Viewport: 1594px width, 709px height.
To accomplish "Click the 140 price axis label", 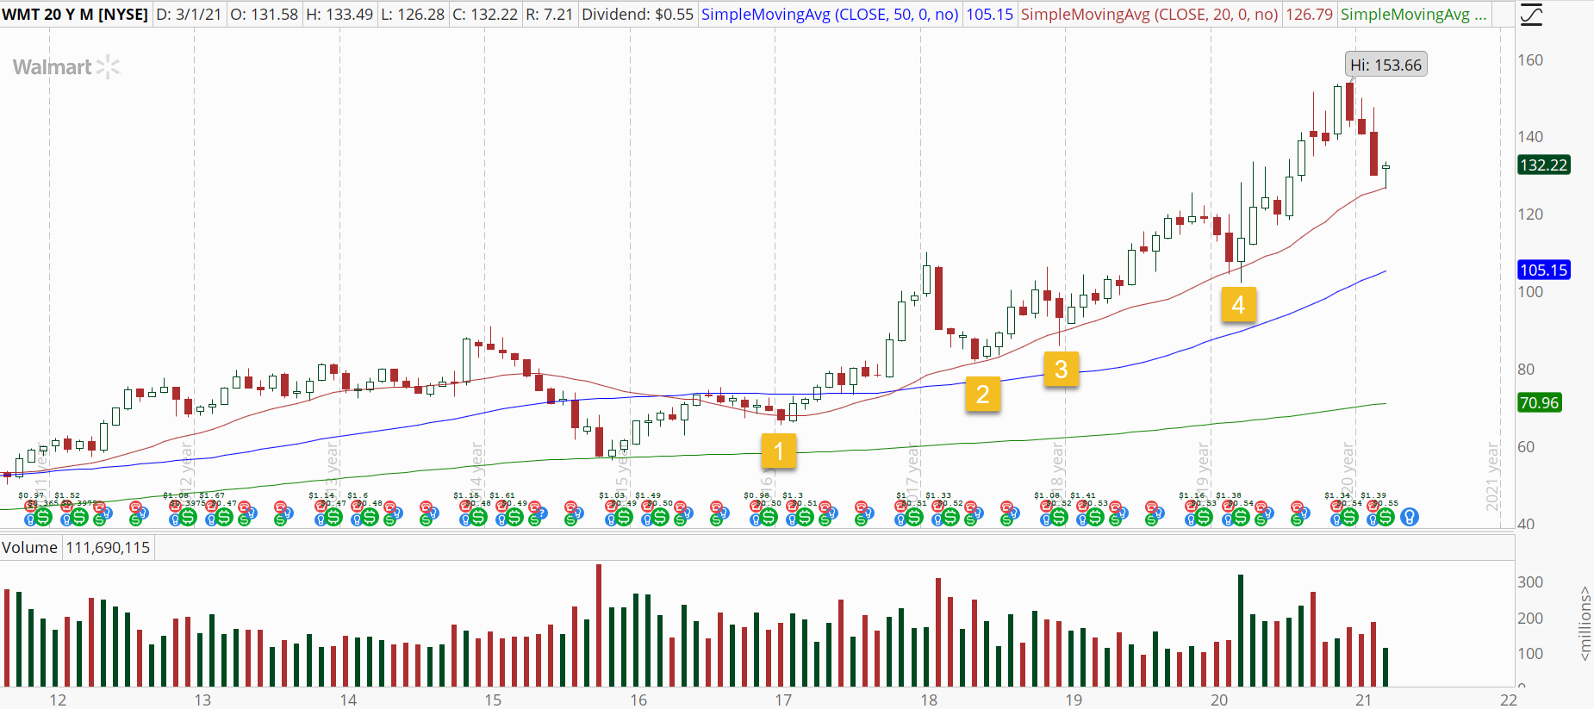I will point(1530,136).
